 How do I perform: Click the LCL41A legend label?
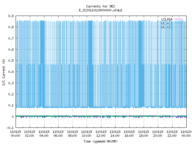[x=167, y=19]
